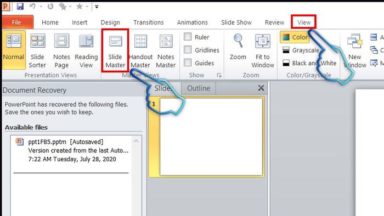Viewport: 384px width, 216px height.
Task: Go to the Transitions tab
Action: coord(149,22)
